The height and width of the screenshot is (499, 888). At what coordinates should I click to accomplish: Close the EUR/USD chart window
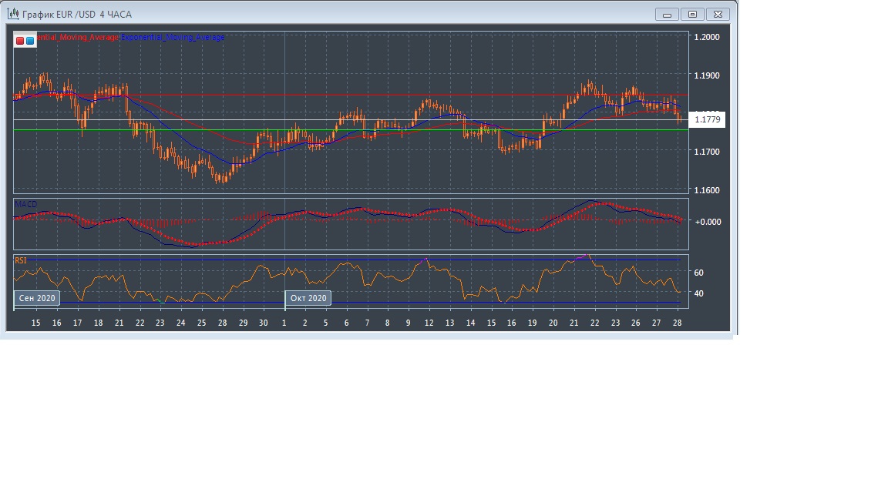[x=718, y=14]
